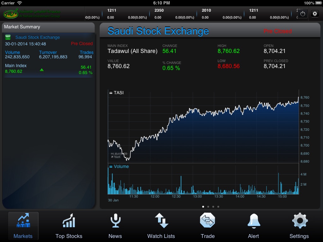
Task: Tap the battery status icon
Action: (x=319, y=3)
